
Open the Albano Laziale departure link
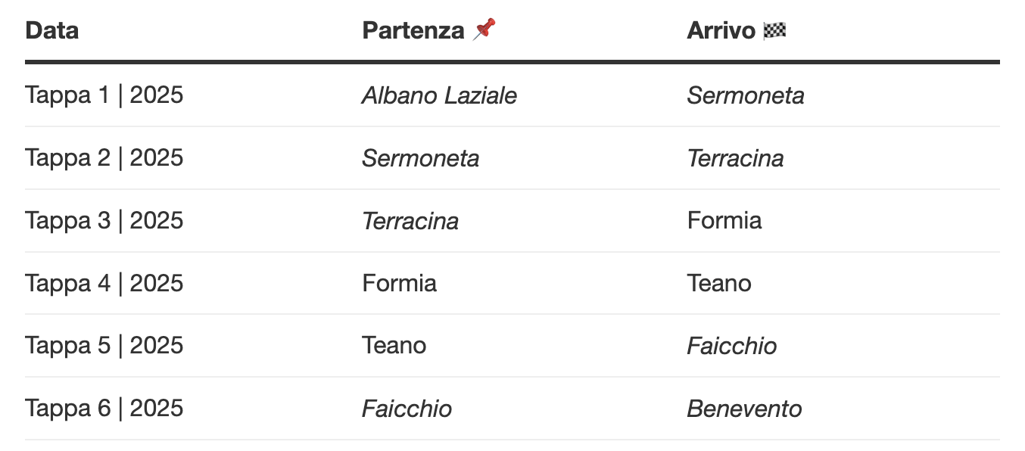pos(439,96)
